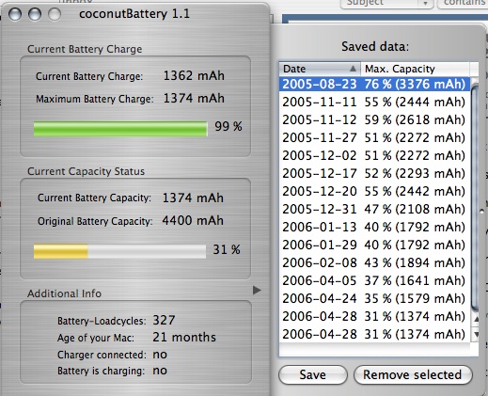This screenshot has height=396, width=488.
Task: Click the 31 % capacity percentage
Action: 227,249
